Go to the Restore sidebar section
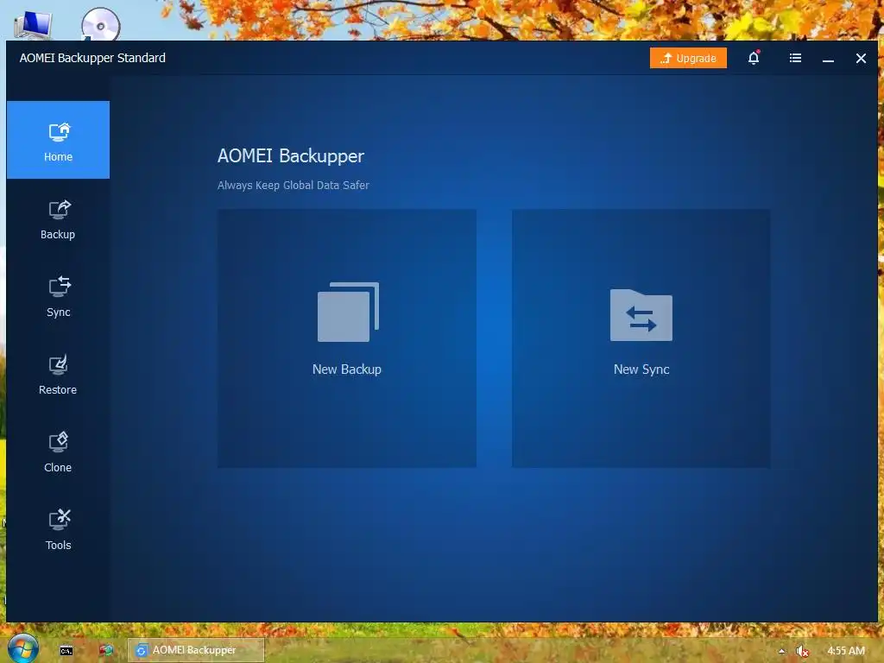Image resolution: width=884 pixels, height=663 pixels. 58,375
